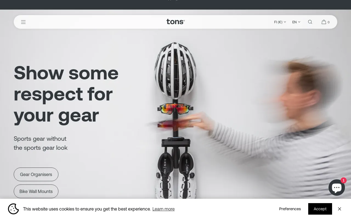Click the chevron next to EN
Screen dimensions: 351x219
(299, 22)
